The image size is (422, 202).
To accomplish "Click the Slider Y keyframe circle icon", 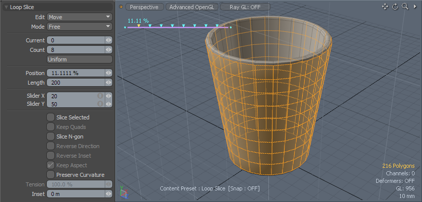I will [x=100, y=104].
